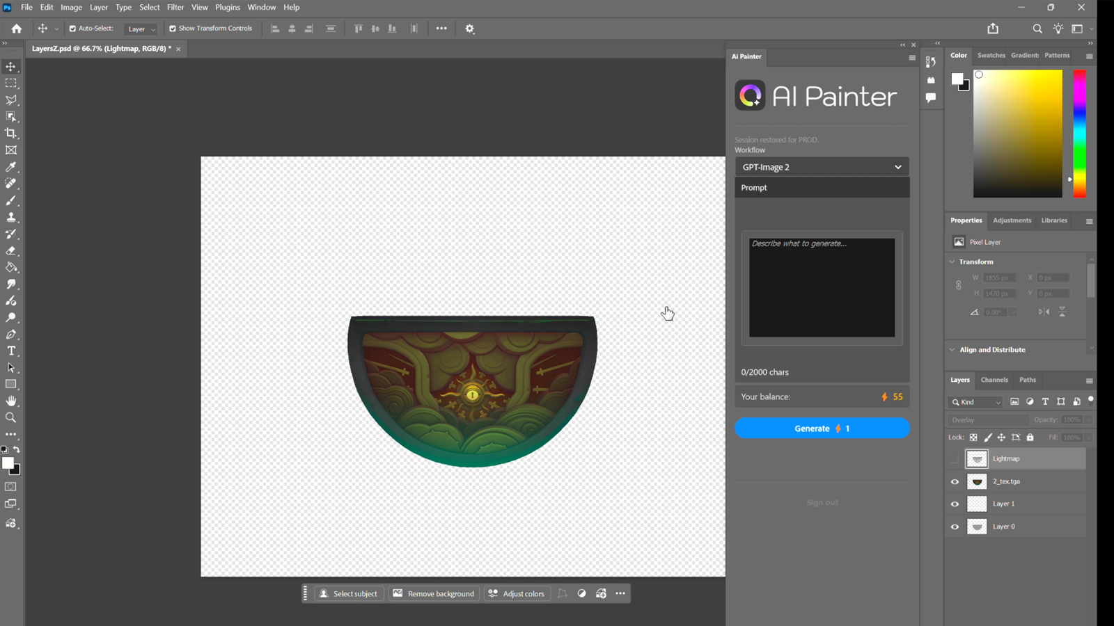
Task: Click the Home icon in options bar
Action: [17, 29]
